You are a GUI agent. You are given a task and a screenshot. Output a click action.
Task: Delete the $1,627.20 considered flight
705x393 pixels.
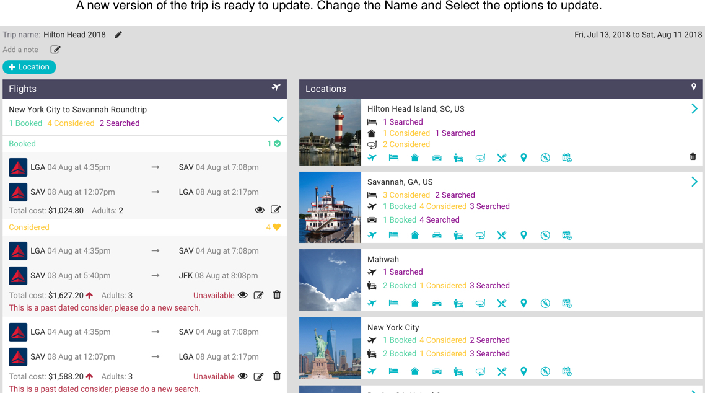(x=277, y=295)
